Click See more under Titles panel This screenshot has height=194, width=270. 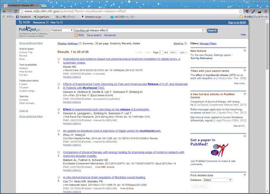click(x=240, y=83)
